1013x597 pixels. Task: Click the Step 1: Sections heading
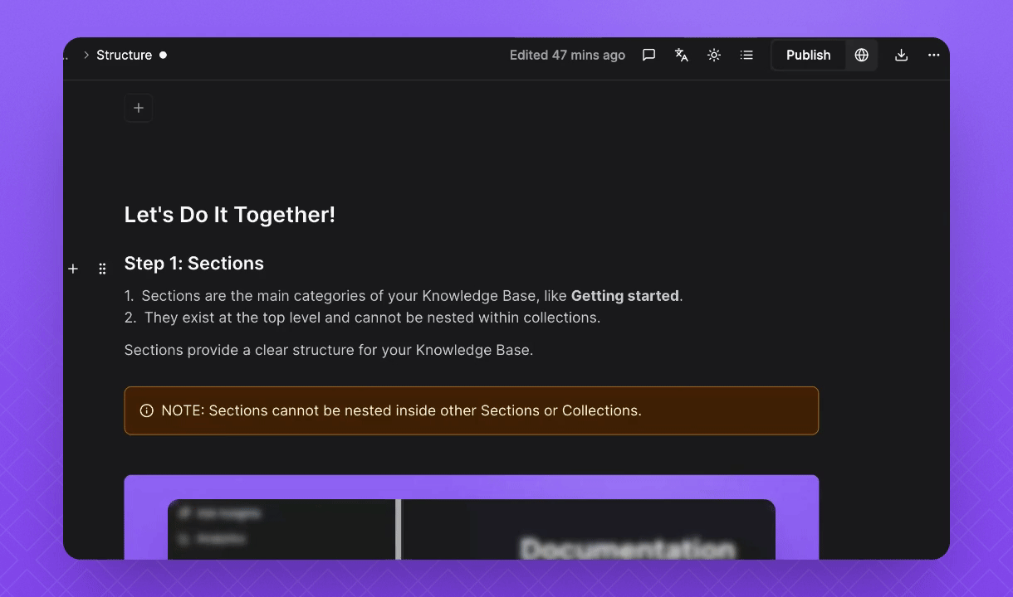point(194,264)
